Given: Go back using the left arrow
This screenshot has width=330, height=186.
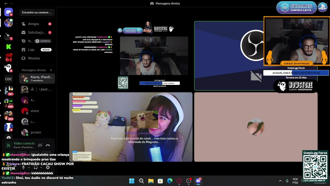Looking at the screenshot, I should (x=6, y=3).
